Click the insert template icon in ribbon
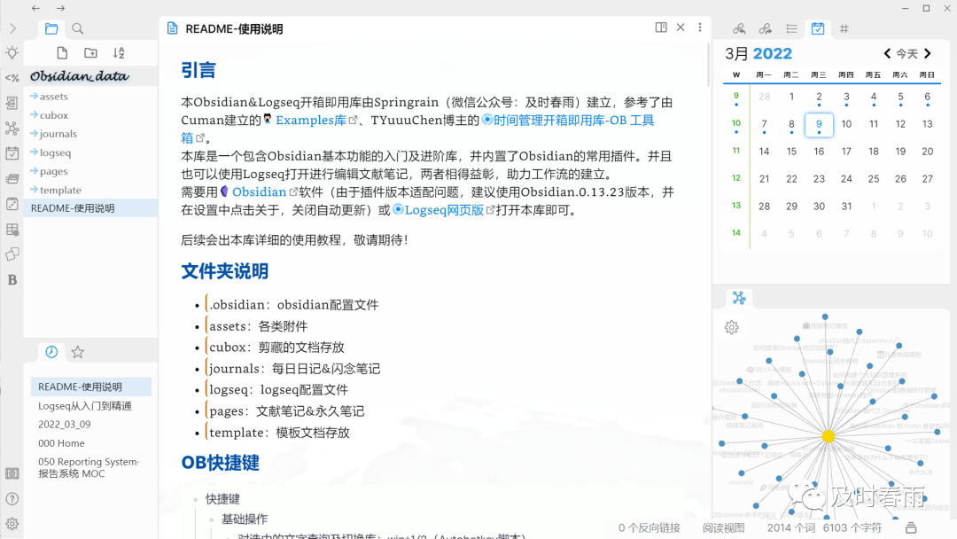The height and width of the screenshot is (539, 957). [12, 77]
